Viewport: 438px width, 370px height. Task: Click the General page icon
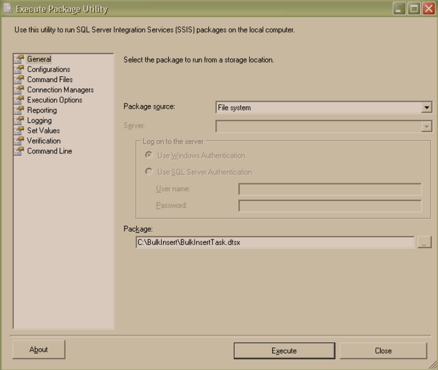point(19,59)
